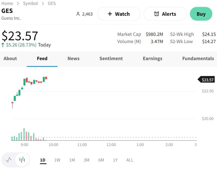The width and height of the screenshot is (217, 169).
Task: Open the Symbol breadcrumb link
Action: click(30, 3)
